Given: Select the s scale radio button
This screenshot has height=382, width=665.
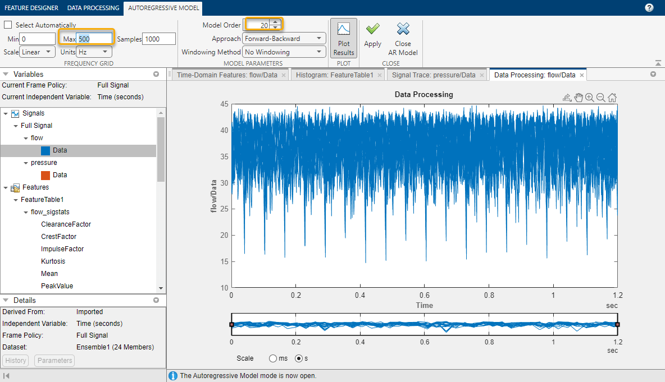Looking at the screenshot, I should point(299,358).
